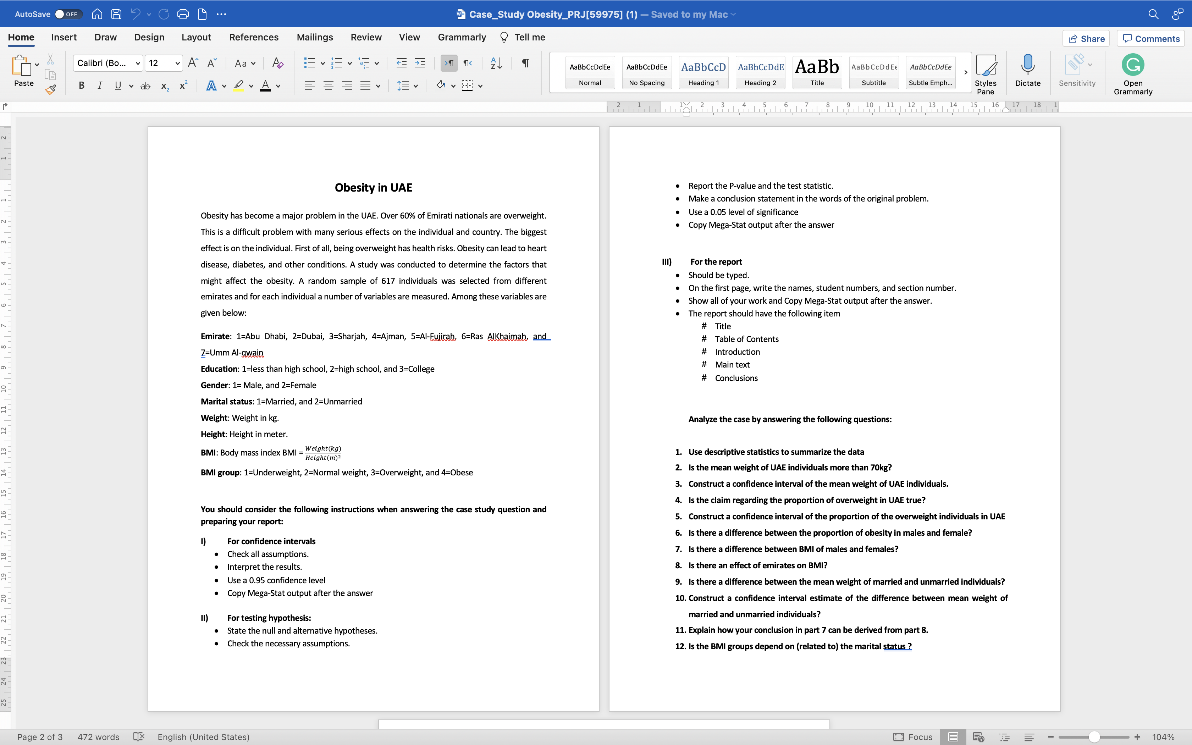Open the font name dropdown
This screenshot has width=1192, height=745.
tap(138, 63)
